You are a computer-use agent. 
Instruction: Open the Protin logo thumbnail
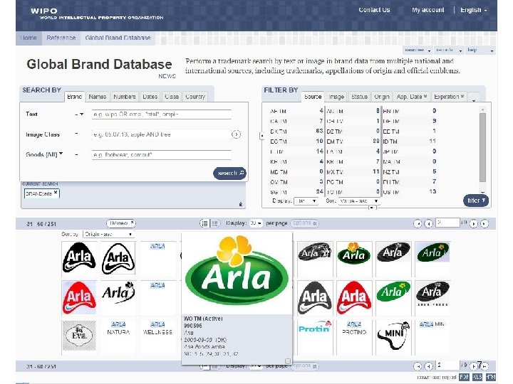click(x=314, y=328)
